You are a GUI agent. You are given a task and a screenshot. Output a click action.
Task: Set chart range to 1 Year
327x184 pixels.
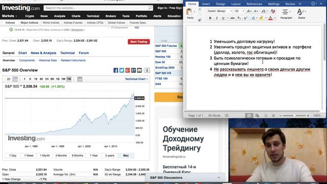[x=94, y=155]
